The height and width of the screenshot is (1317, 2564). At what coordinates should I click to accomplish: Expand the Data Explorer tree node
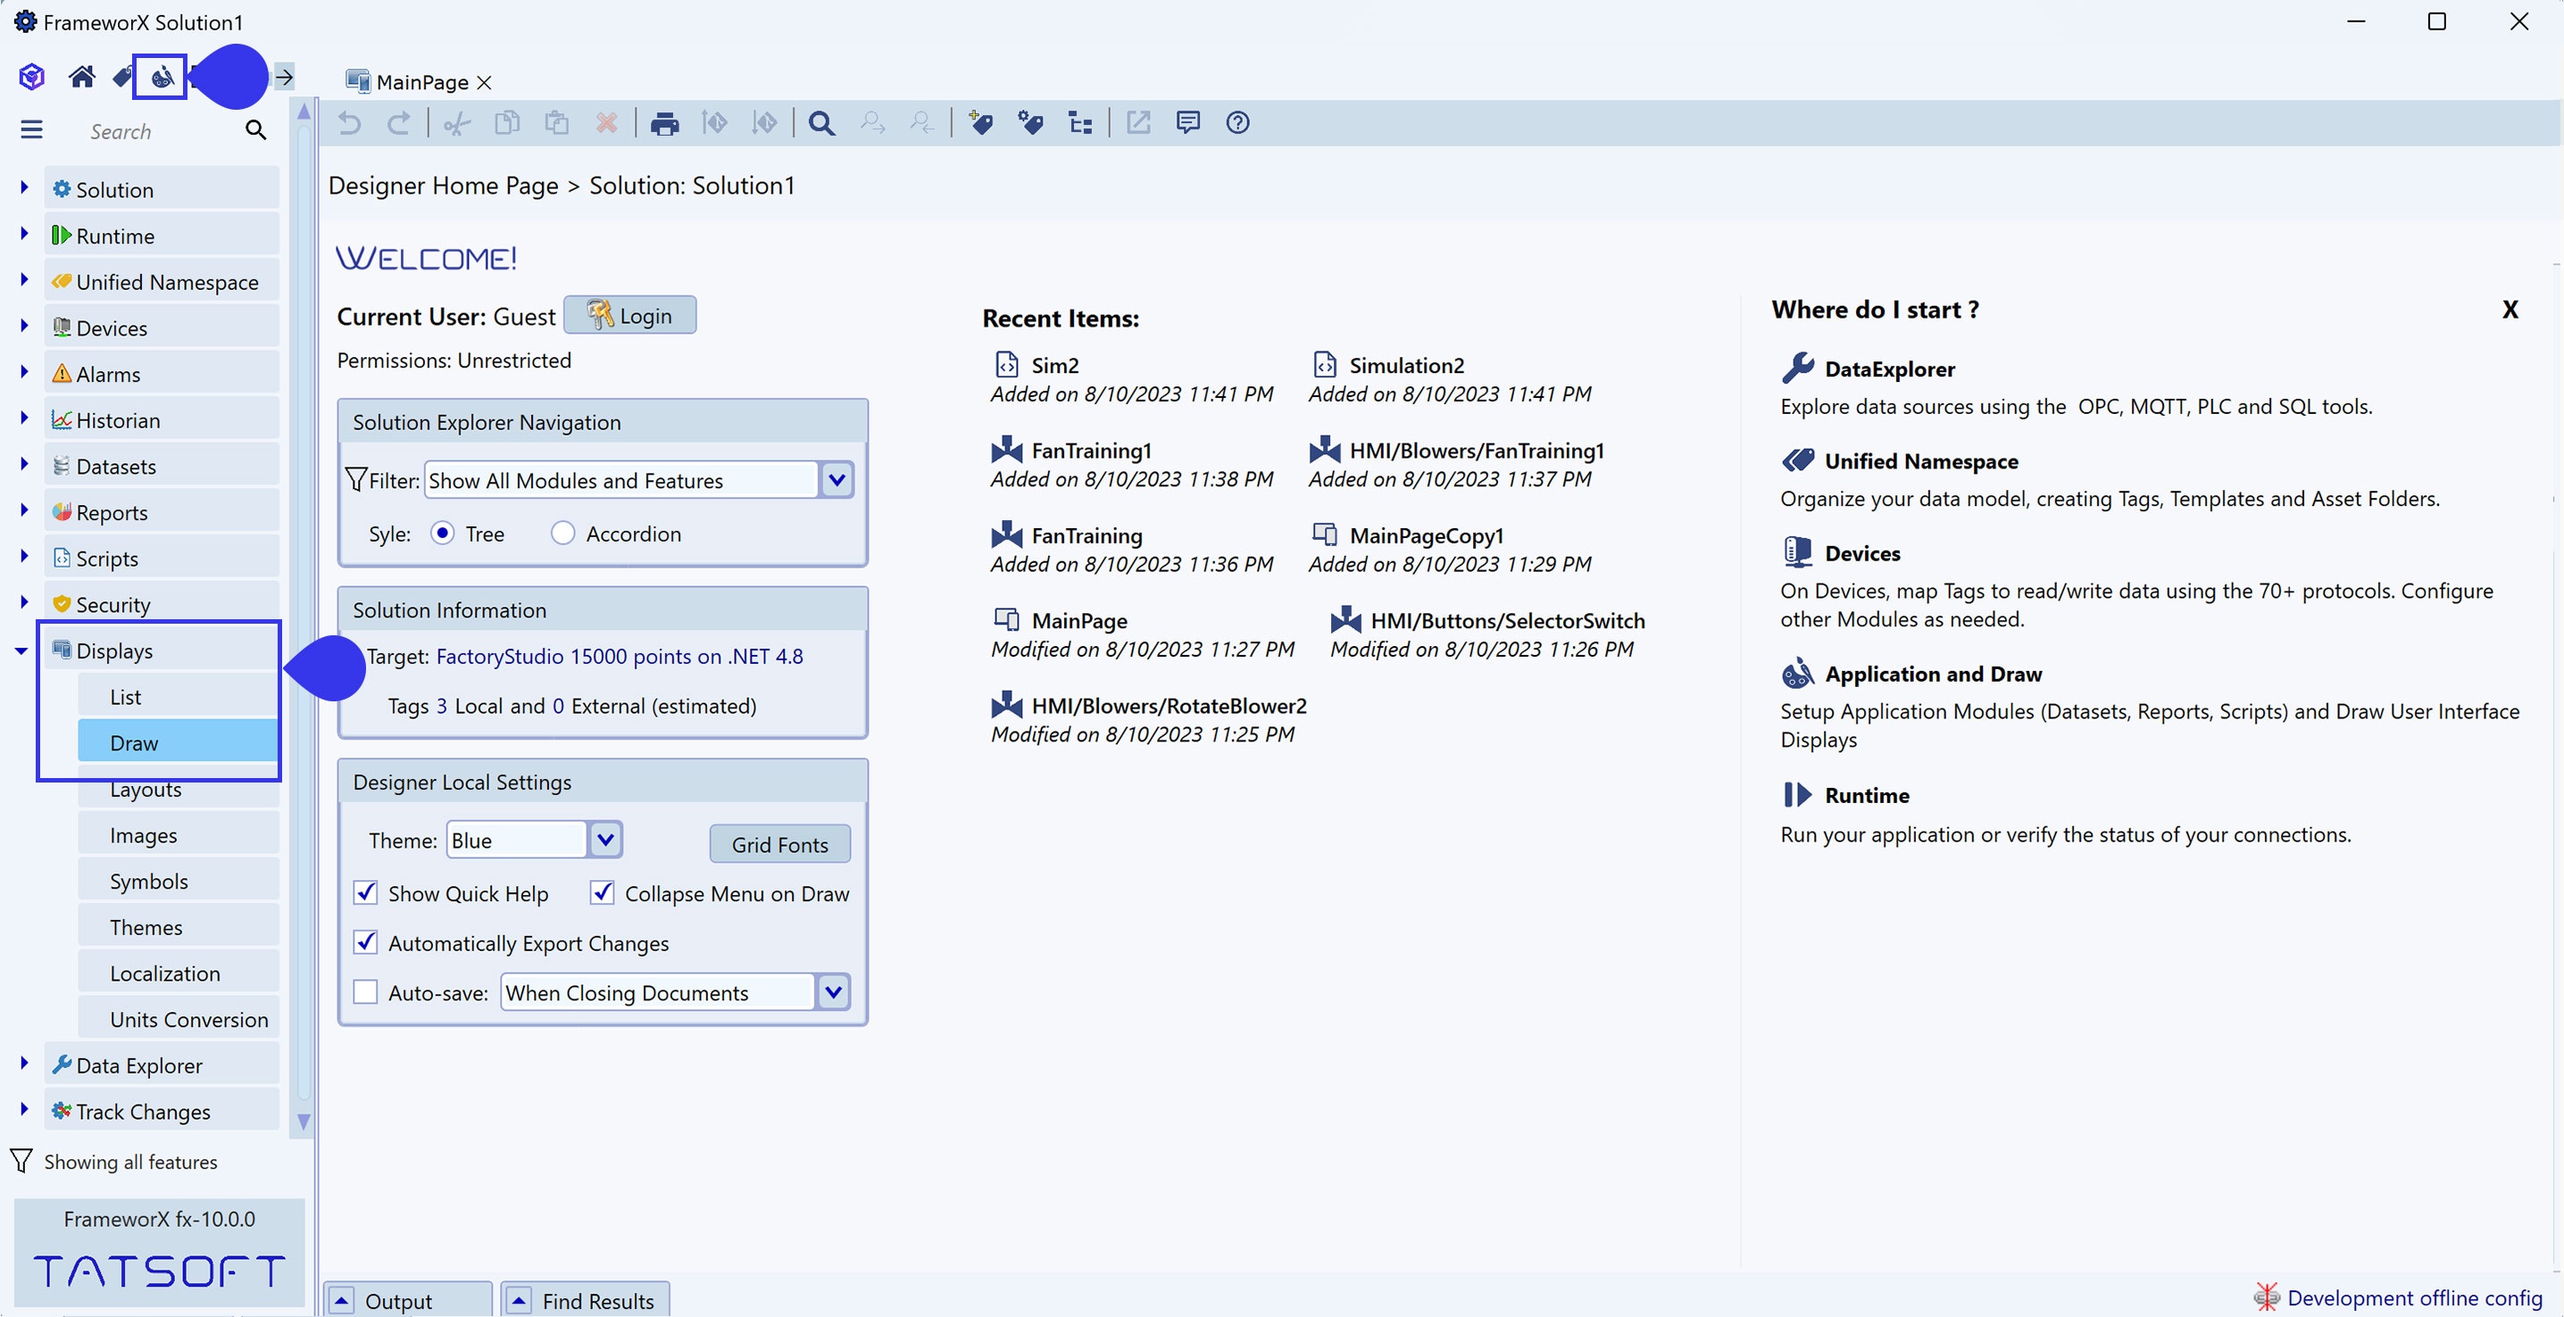[24, 1064]
